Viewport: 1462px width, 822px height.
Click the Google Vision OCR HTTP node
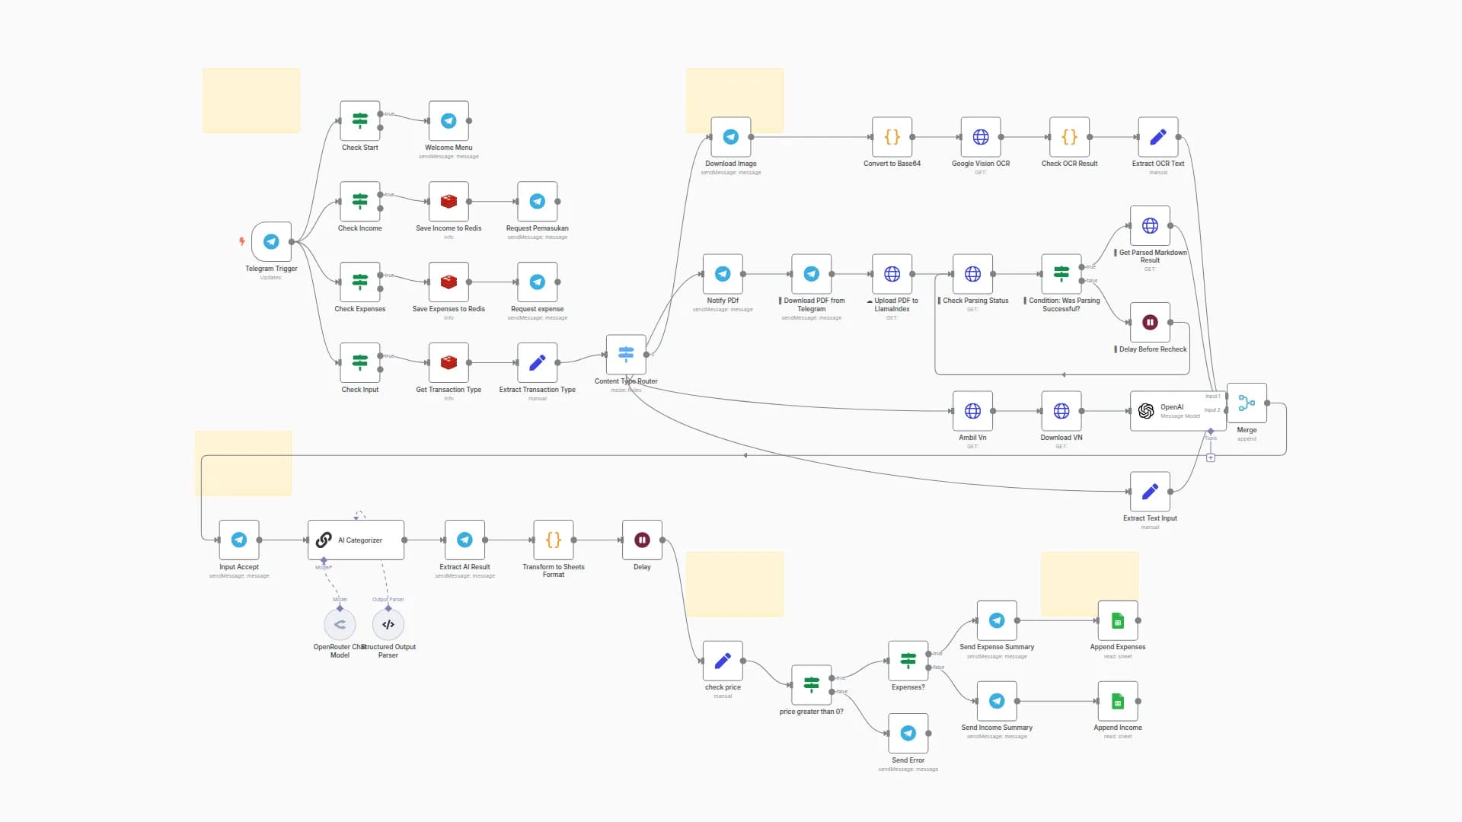pyautogui.click(x=981, y=137)
